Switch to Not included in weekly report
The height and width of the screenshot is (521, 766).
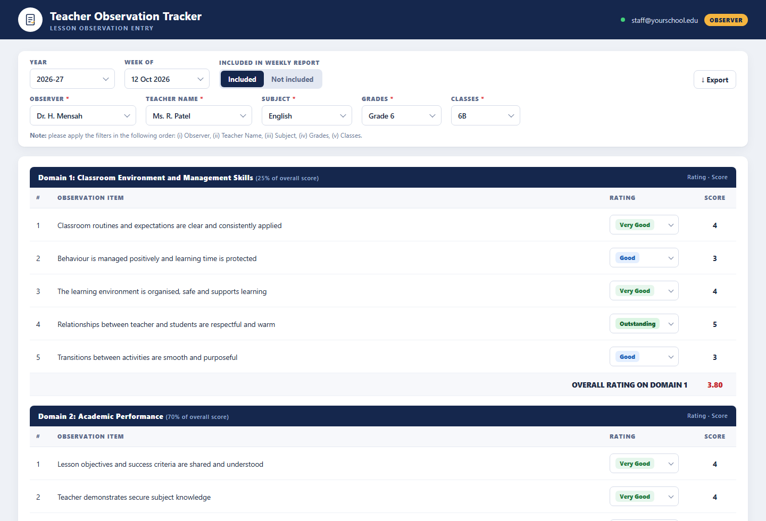(x=292, y=79)
